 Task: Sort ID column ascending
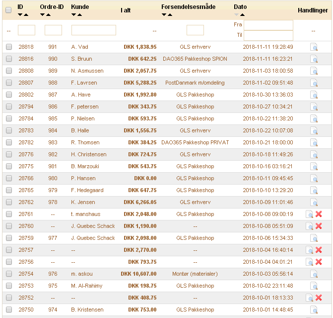click(26, 15)
